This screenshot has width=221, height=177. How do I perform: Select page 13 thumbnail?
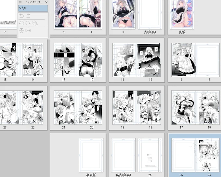pyautogui.click(x=65, y=60)
